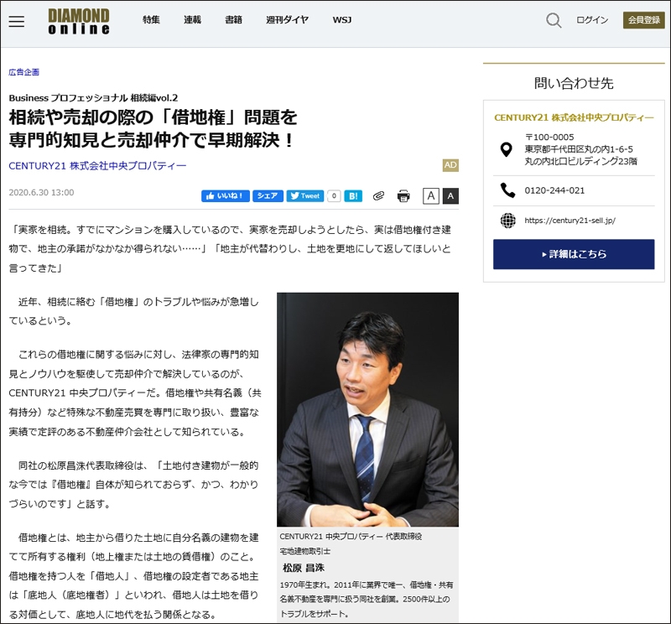Click the Facebook いいね! button
The height and width of the screenshot is (624, 671).
click(x=225, y=196)
